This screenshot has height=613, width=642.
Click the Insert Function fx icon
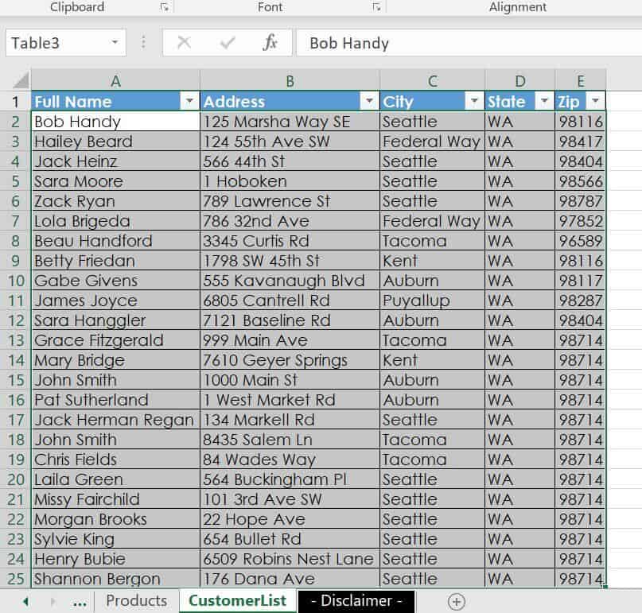click(270, 43)
